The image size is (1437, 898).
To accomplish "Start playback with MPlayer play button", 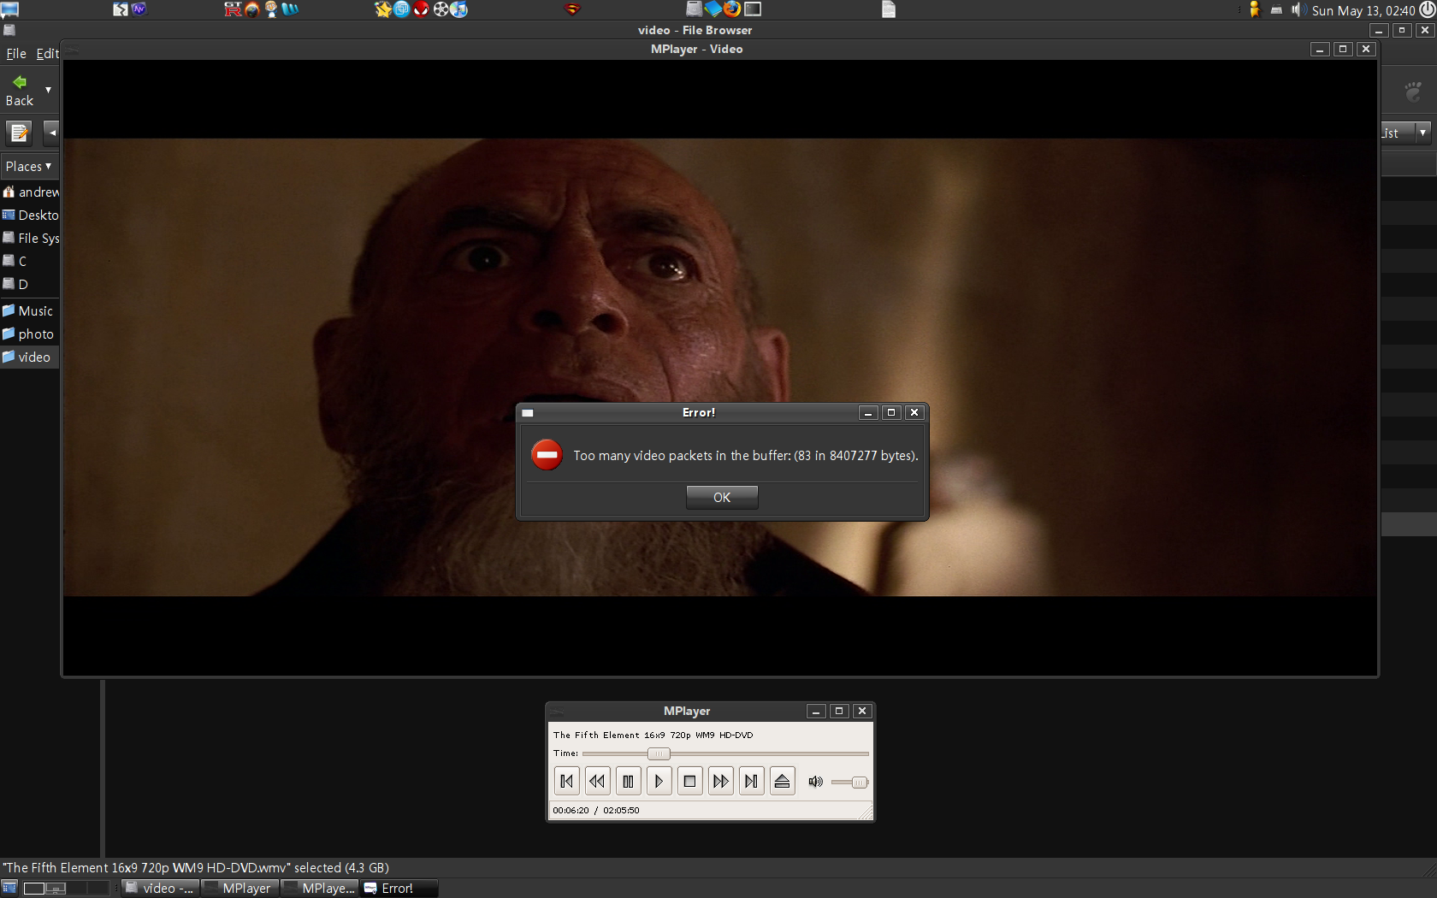I will coord(659,781).
